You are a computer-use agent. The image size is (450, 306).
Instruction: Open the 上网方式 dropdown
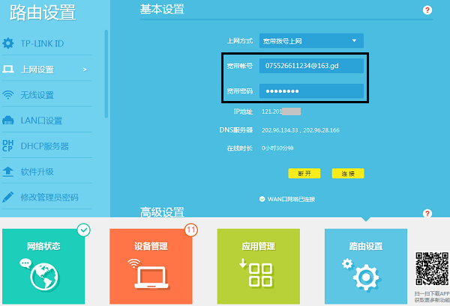(311, 41)
